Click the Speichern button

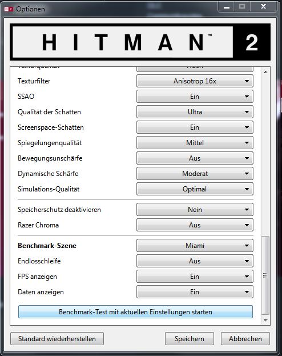(189, 339)
